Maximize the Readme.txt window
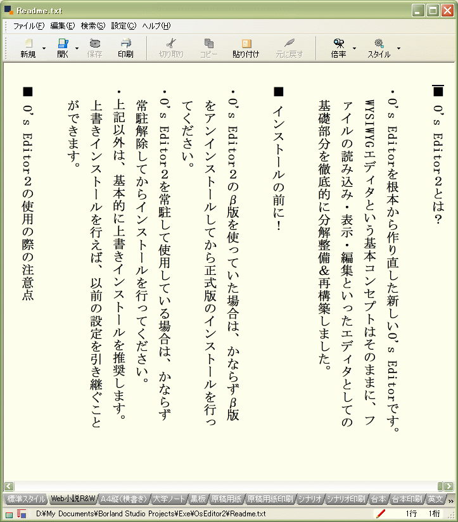This screenshot has height=522, width=458. click(x=433, y=10)
